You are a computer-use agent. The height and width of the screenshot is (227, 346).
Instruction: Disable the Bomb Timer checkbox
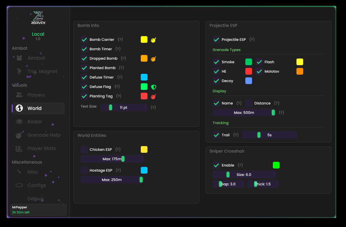[x=84, y=49]
